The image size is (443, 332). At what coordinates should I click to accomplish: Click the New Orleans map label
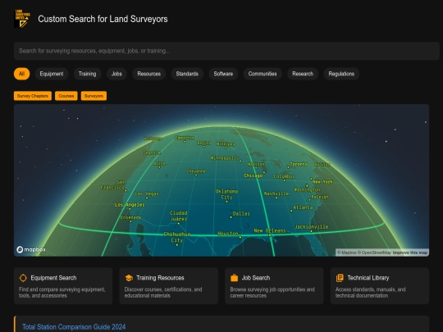270,230
